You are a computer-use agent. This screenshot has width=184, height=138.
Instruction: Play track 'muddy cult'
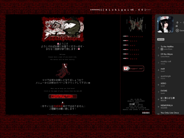point(166,61)
